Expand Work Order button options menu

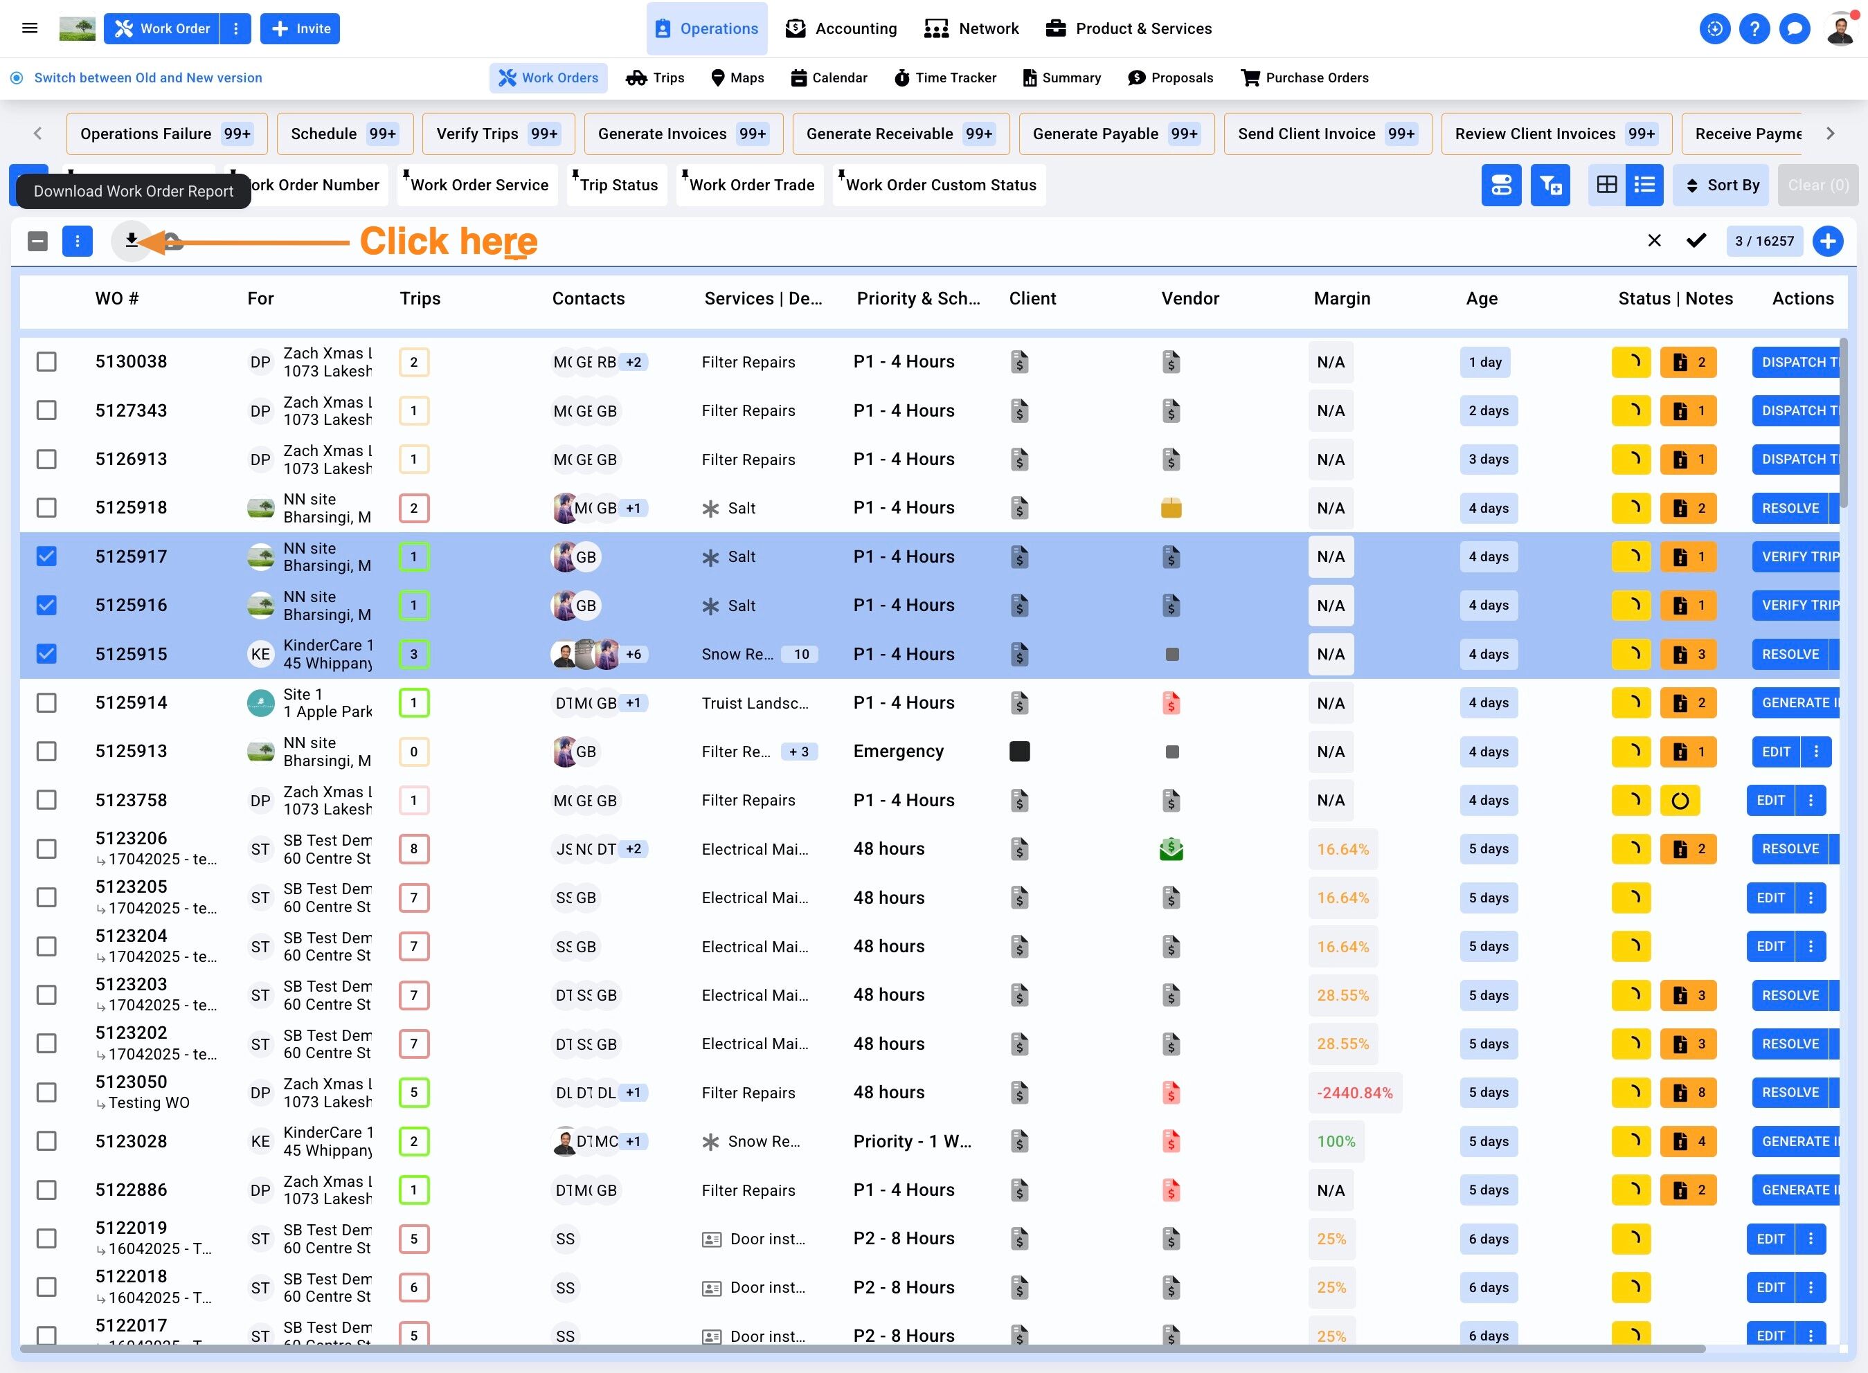click(236, 28)
